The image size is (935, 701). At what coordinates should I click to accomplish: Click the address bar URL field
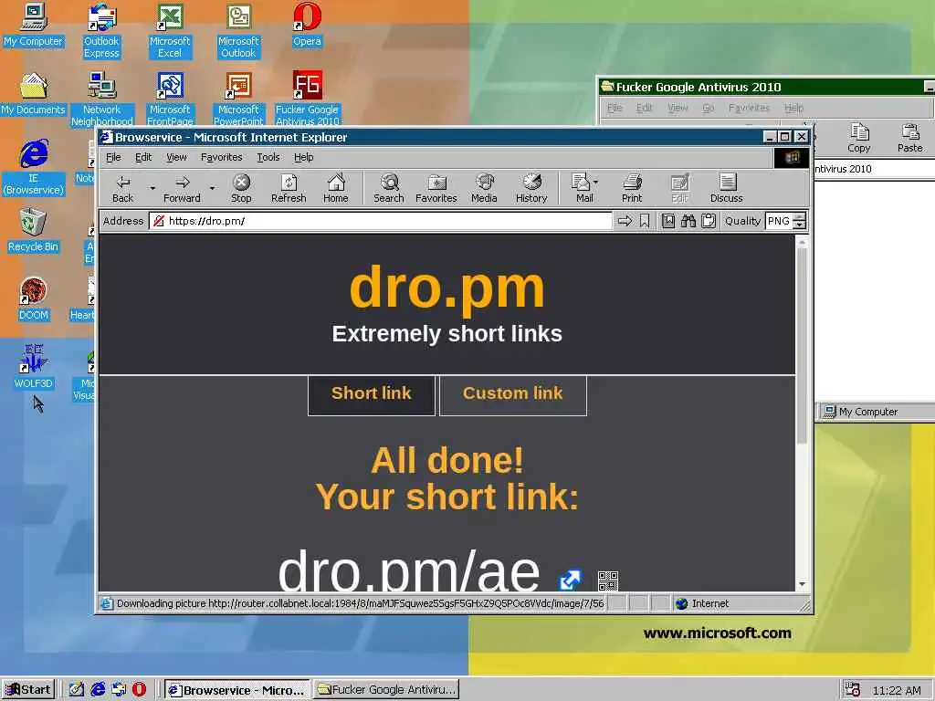point(381,221)
